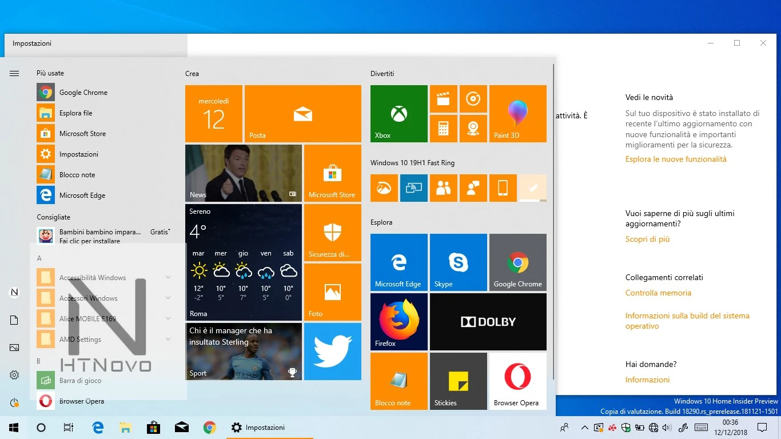Expand the AMD Settings folder
The image size is (781, 439).
[104, 340]
